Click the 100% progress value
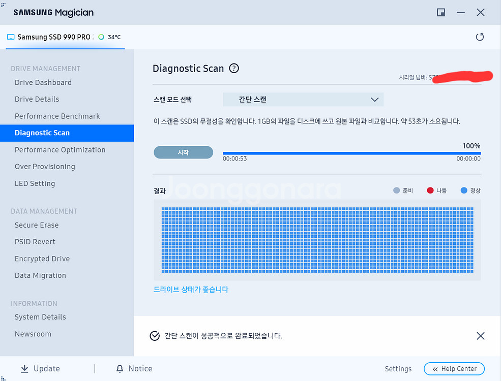This screenshot has width=501, height=381. point(471,146)
